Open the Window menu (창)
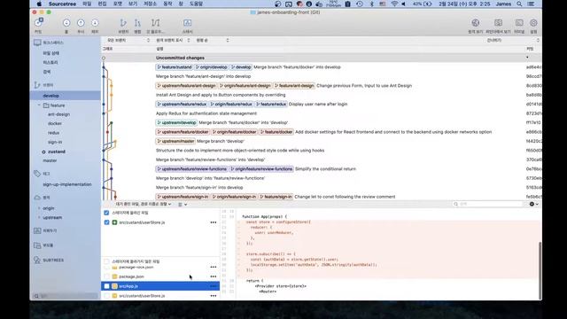 click(181, 4)
